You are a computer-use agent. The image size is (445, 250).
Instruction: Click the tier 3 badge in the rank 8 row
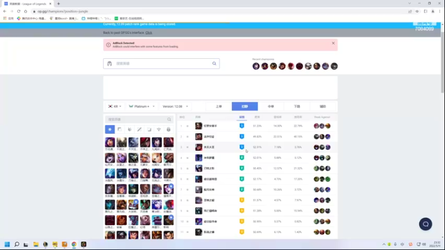242,200
